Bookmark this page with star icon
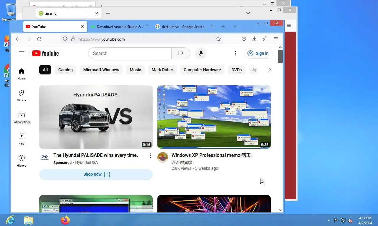Image resolution: width=378 pixels, height=226 pixels. point(218,39)
